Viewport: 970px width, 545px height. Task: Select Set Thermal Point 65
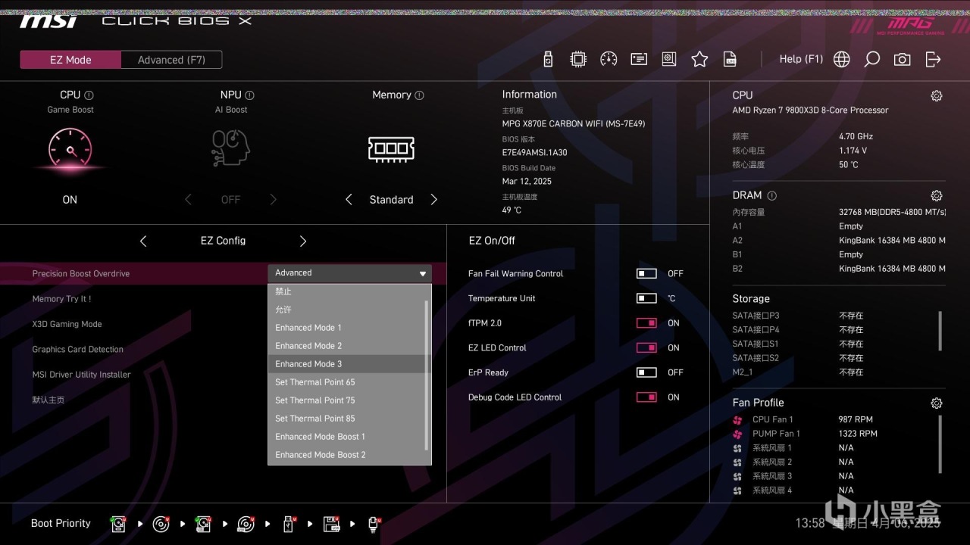click(x=347, y=382)
